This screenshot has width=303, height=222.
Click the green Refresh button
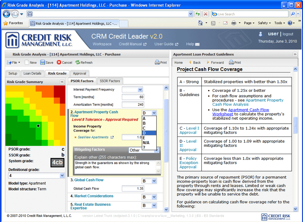(84, 62)
